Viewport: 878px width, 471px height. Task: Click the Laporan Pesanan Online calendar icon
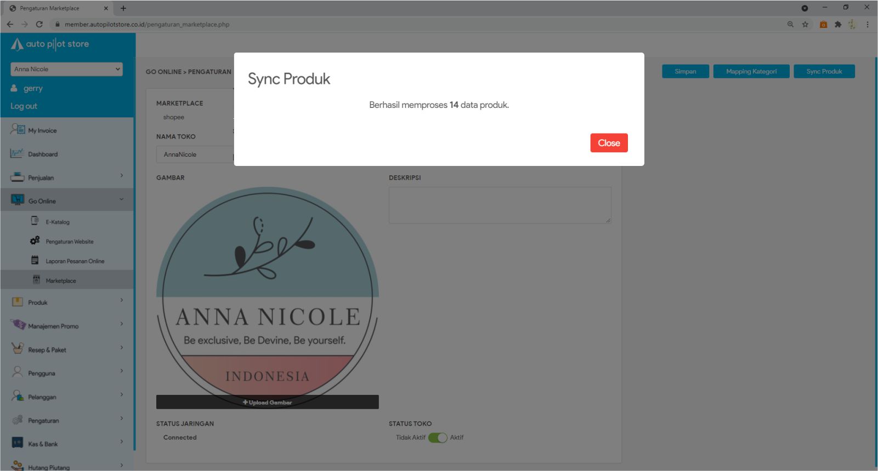[35, 260]
